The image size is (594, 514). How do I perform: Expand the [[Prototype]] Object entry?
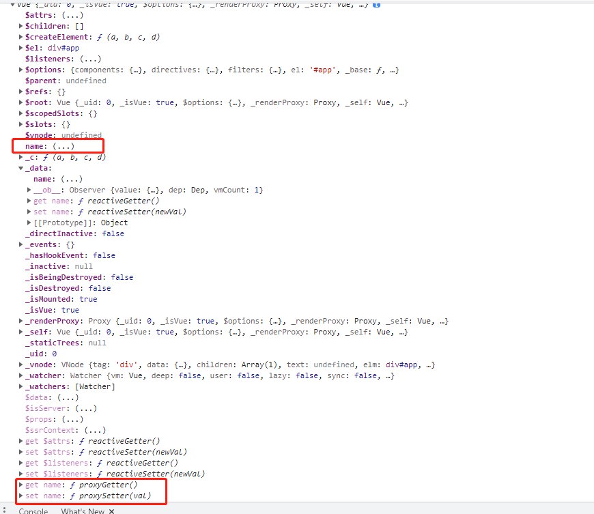[29, 223]
